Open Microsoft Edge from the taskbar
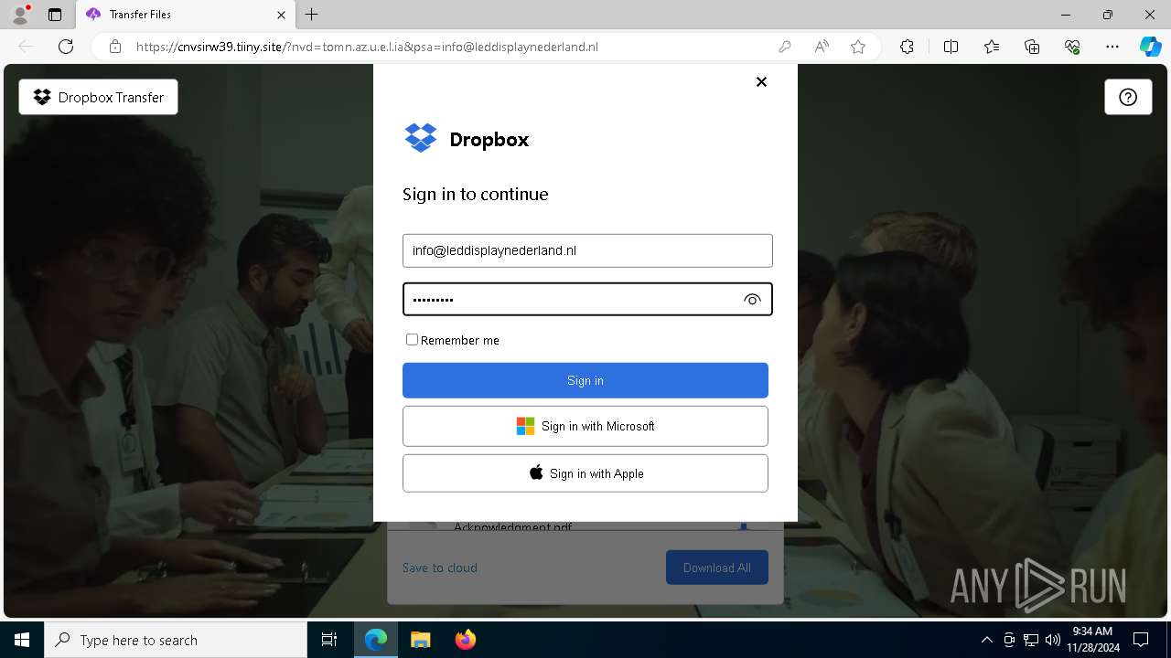 (x=376, y=640)
